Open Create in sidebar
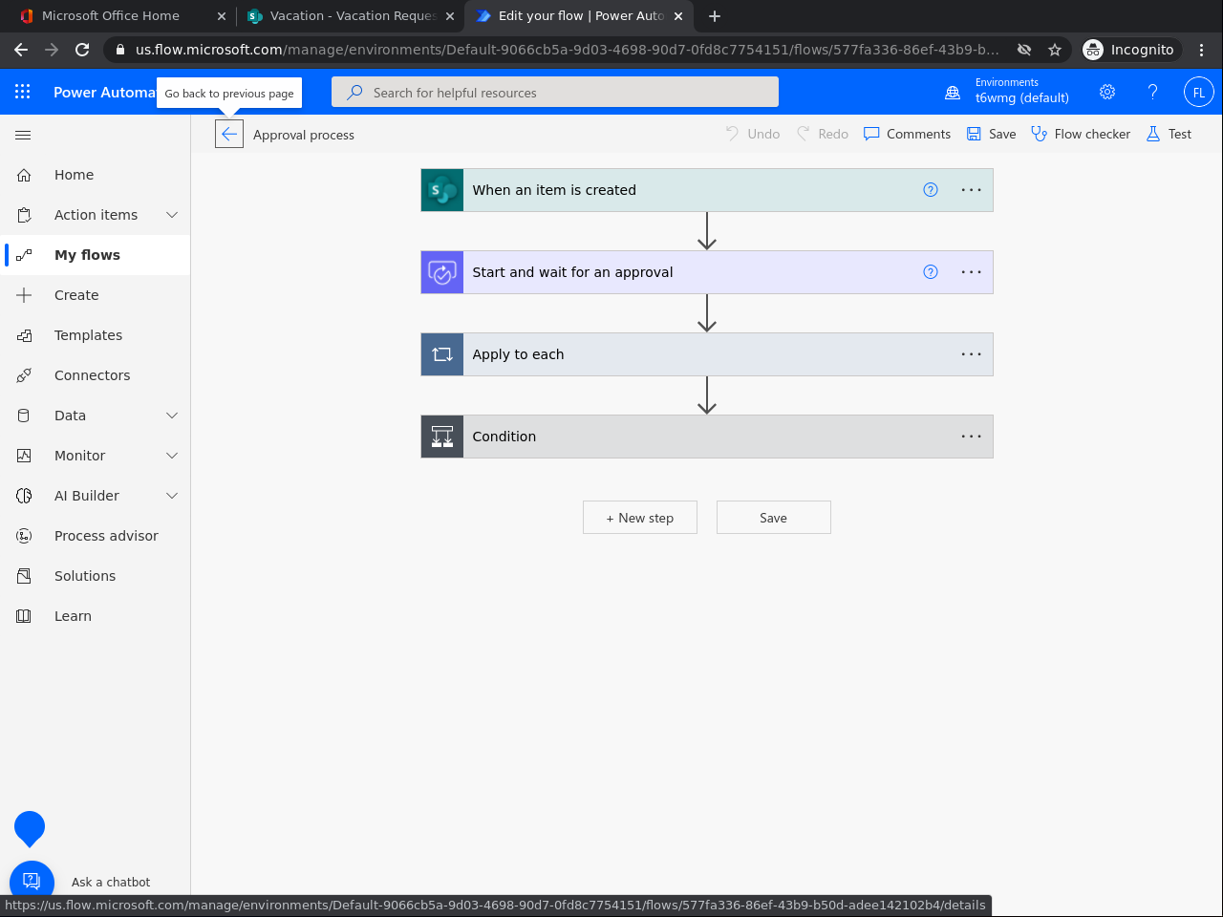This screenshot has height=917, width=1223. click(x=96, y=295)
